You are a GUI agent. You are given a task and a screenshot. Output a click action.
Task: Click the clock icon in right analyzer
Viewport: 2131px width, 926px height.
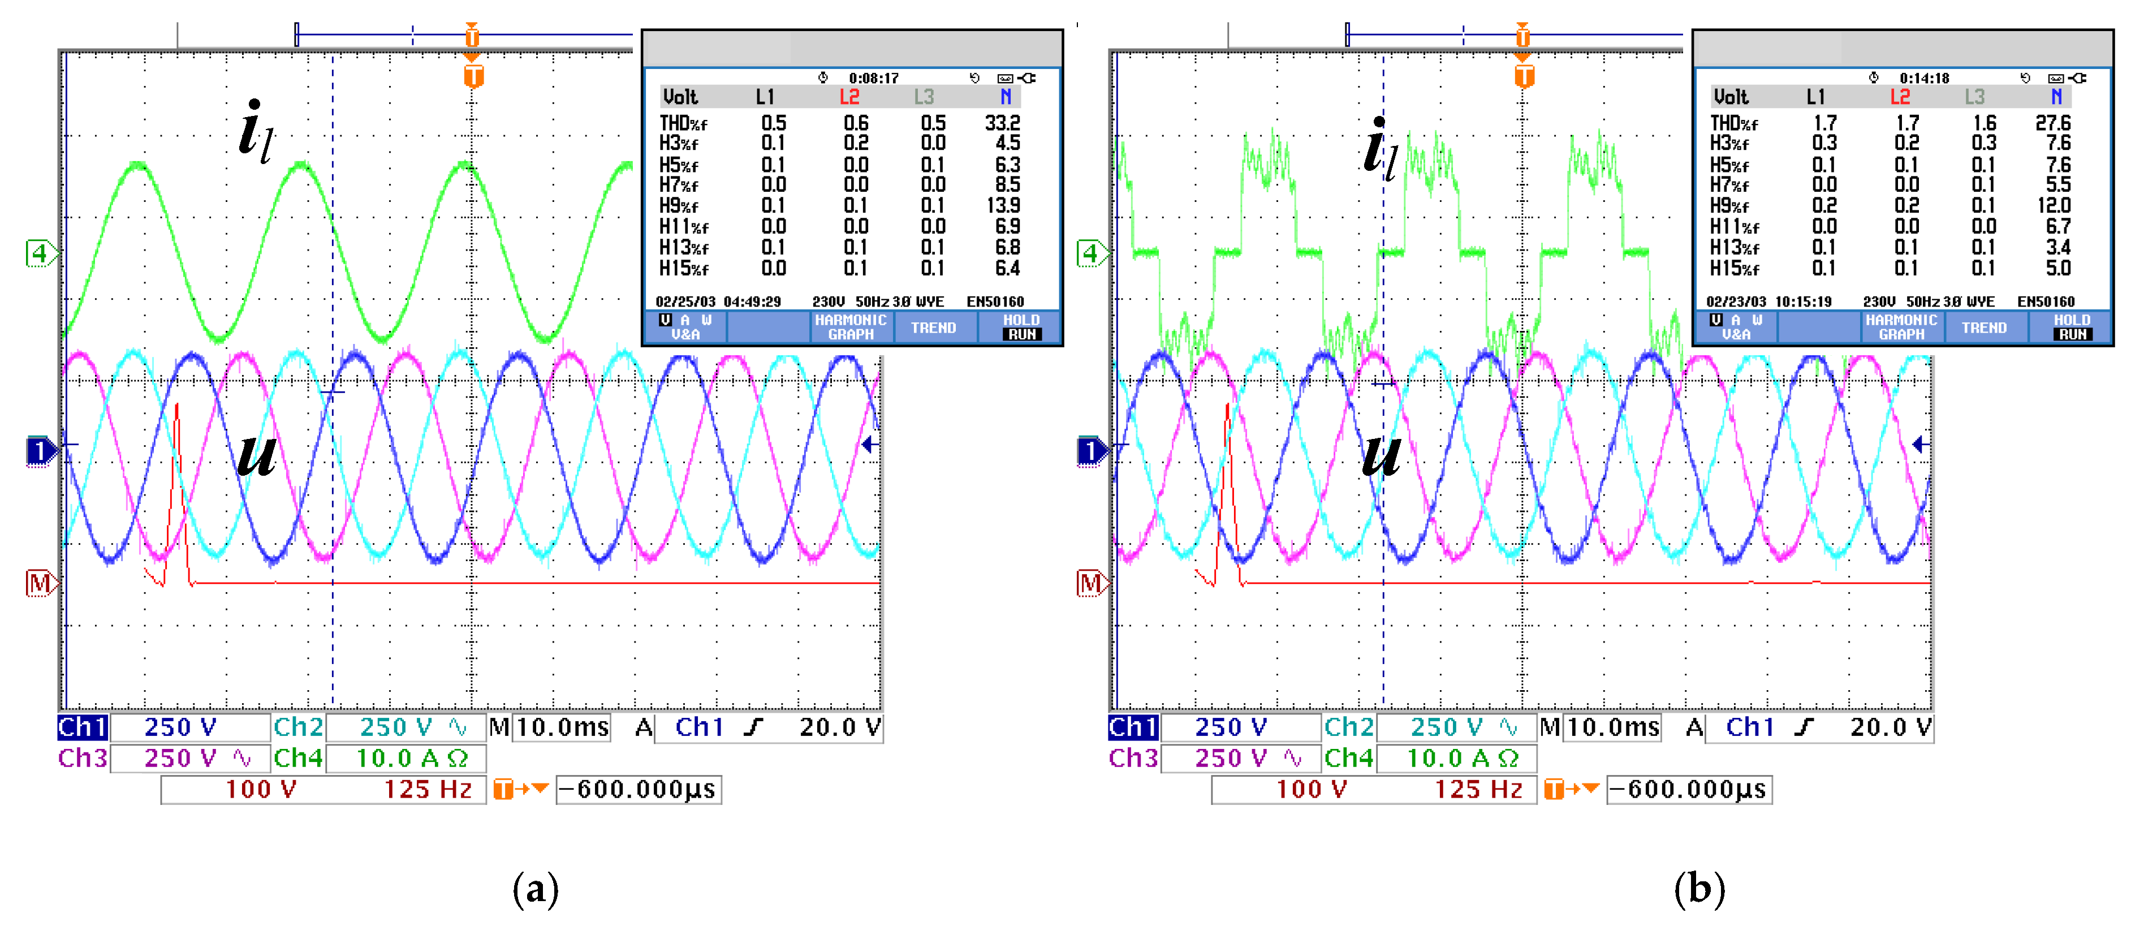tap(1874, 78)
